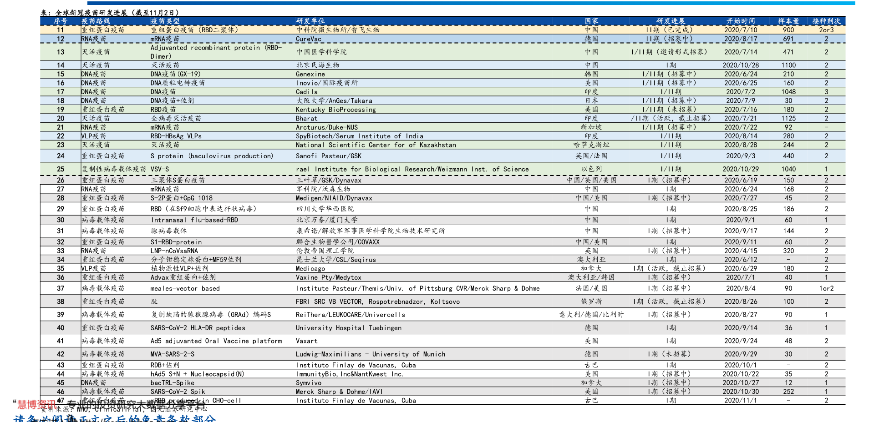Click the cell Inovio/国际疫苗所
This screenshot has height=422, width=874.
[x=327, y=83]
